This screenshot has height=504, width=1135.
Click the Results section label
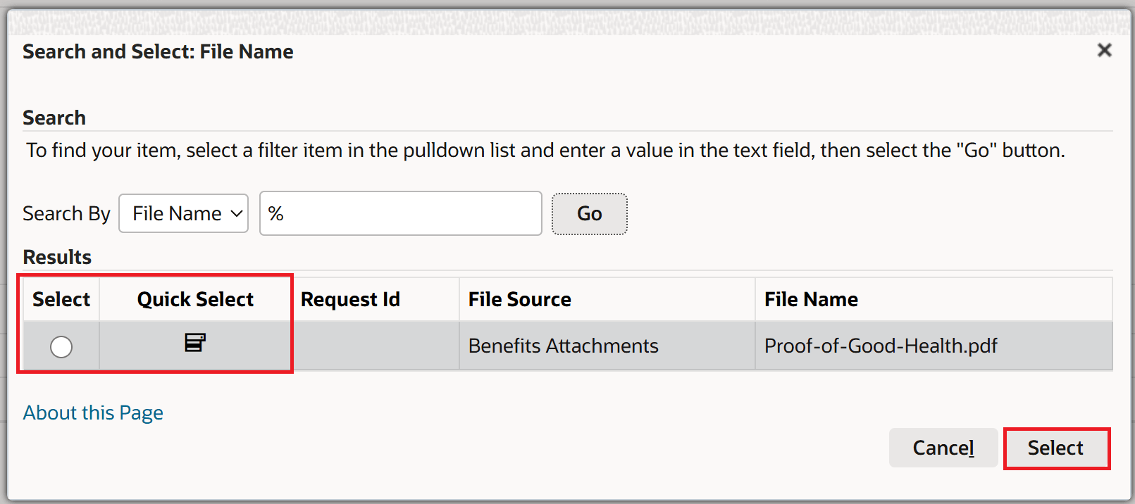click(57, 257)
